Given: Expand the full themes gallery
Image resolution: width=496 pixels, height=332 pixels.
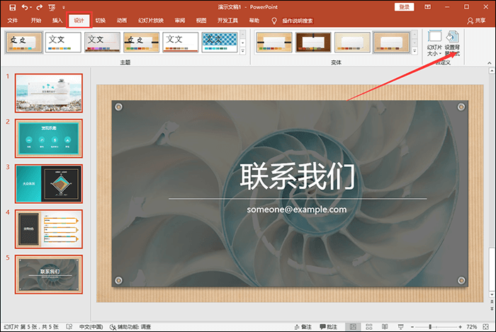Looking at the screenshot, I should [x=243, y=50].
